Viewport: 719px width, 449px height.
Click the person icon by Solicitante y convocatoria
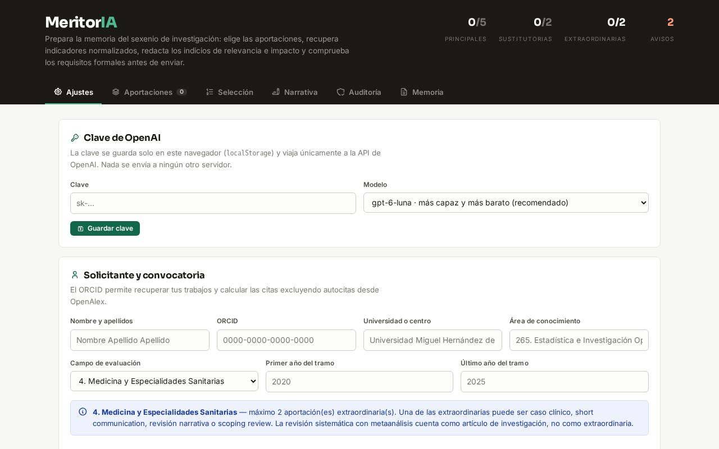pyautogui.click(x=75, y=275)
